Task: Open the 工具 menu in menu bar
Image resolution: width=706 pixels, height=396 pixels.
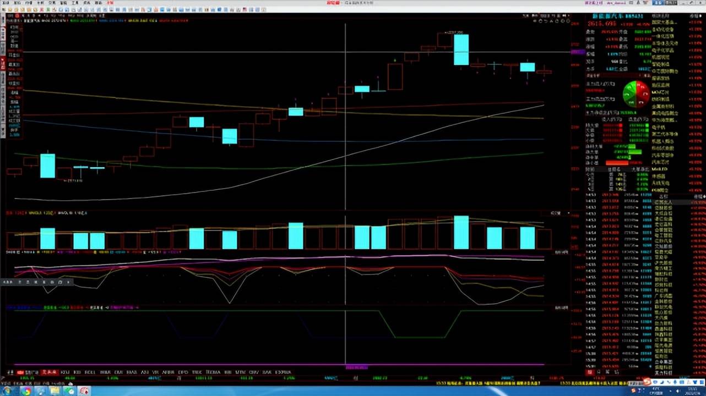Action: pos(75,3)
